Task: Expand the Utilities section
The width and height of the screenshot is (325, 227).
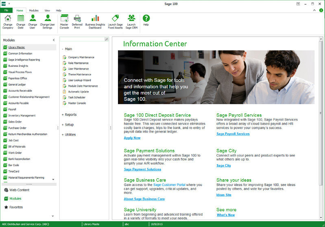Action: pos(70,134)
